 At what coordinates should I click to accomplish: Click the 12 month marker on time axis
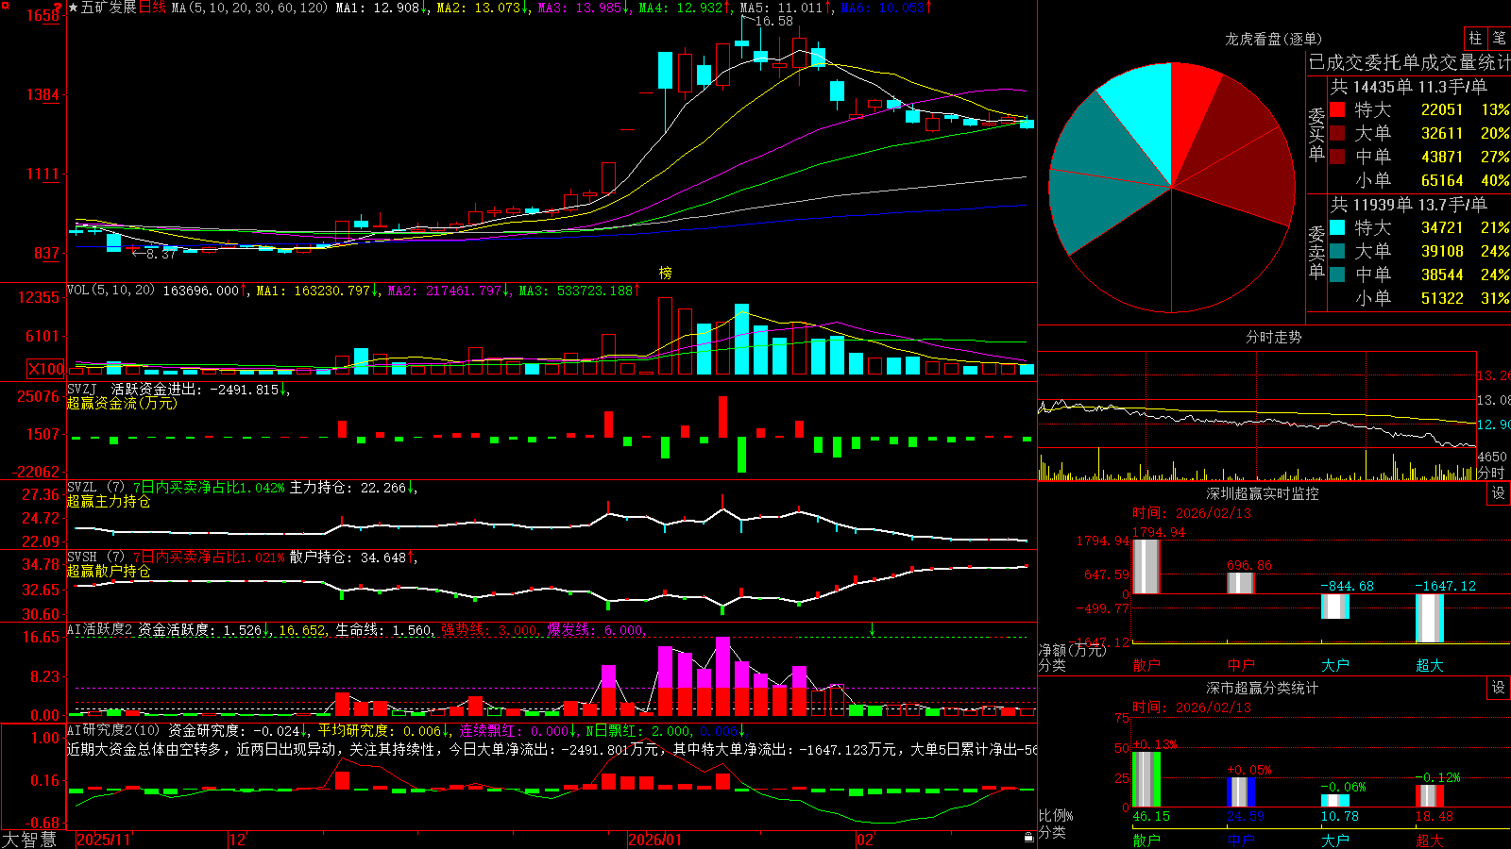pos(237,840)
